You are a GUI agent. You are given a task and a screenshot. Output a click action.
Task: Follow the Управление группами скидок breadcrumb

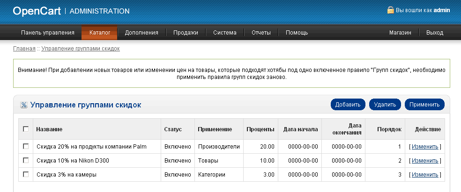tap(81, 49)
